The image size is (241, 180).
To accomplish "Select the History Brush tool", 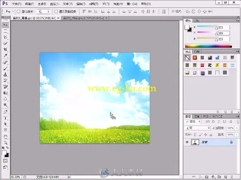I will click(6, 81).
